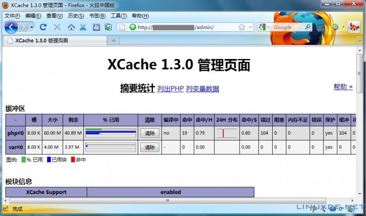Bookmark this page with the star icon
The height and width of the screenshot is (216, 366).
[242, 27]
